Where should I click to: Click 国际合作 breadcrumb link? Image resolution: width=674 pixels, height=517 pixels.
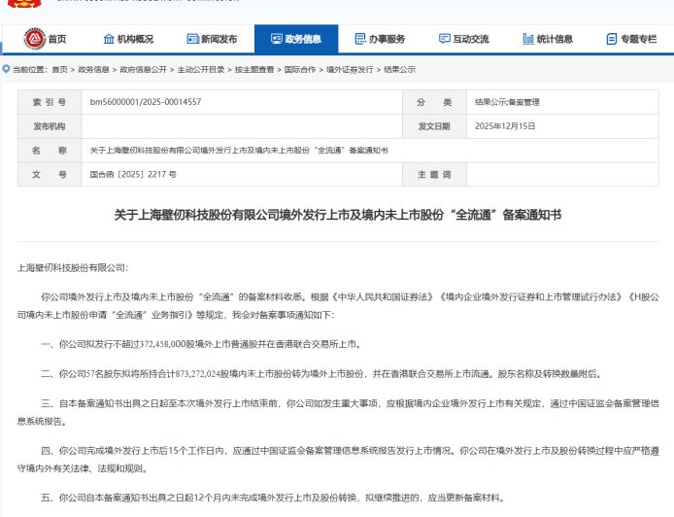300,69
